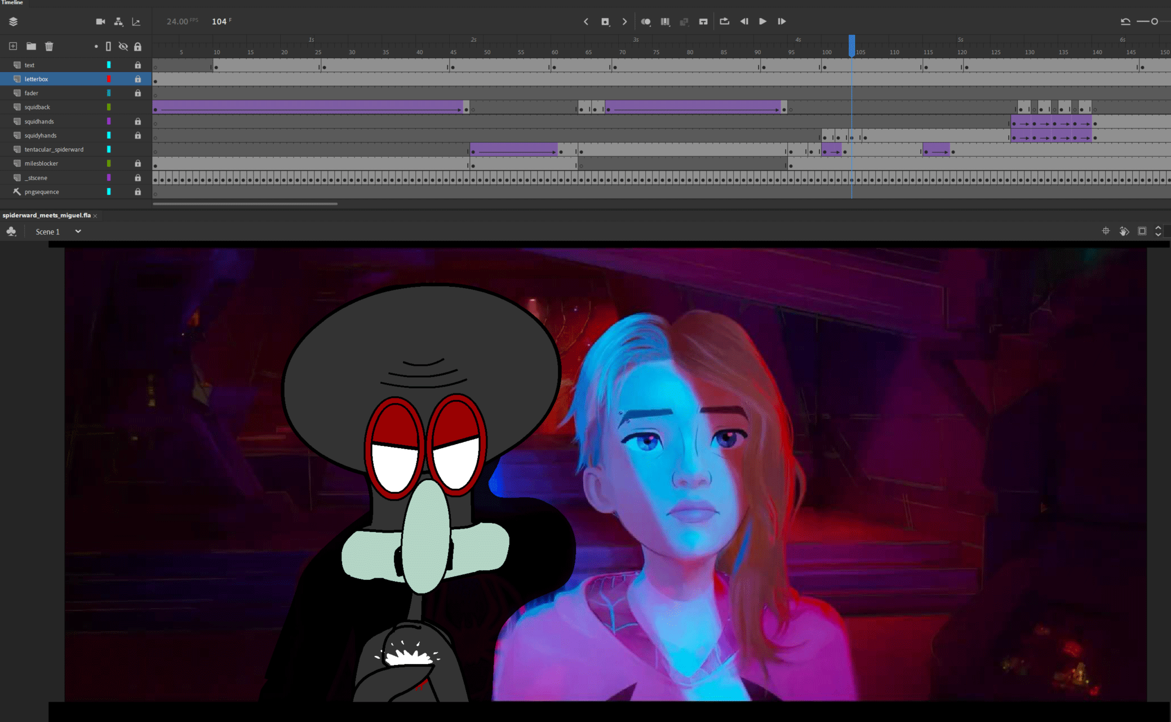Open the stage zoom stepper
Image resolution: width=1171 pixels, height=722 pixels.
point(1158,231)
